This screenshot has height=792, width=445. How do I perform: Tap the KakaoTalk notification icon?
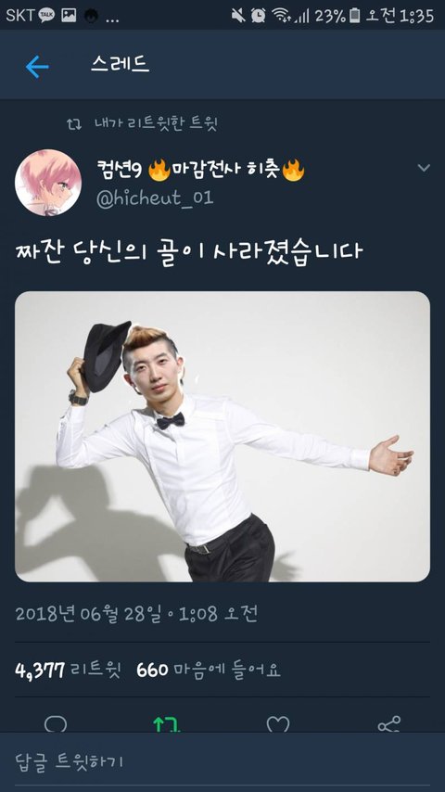(x=47, y=16)
